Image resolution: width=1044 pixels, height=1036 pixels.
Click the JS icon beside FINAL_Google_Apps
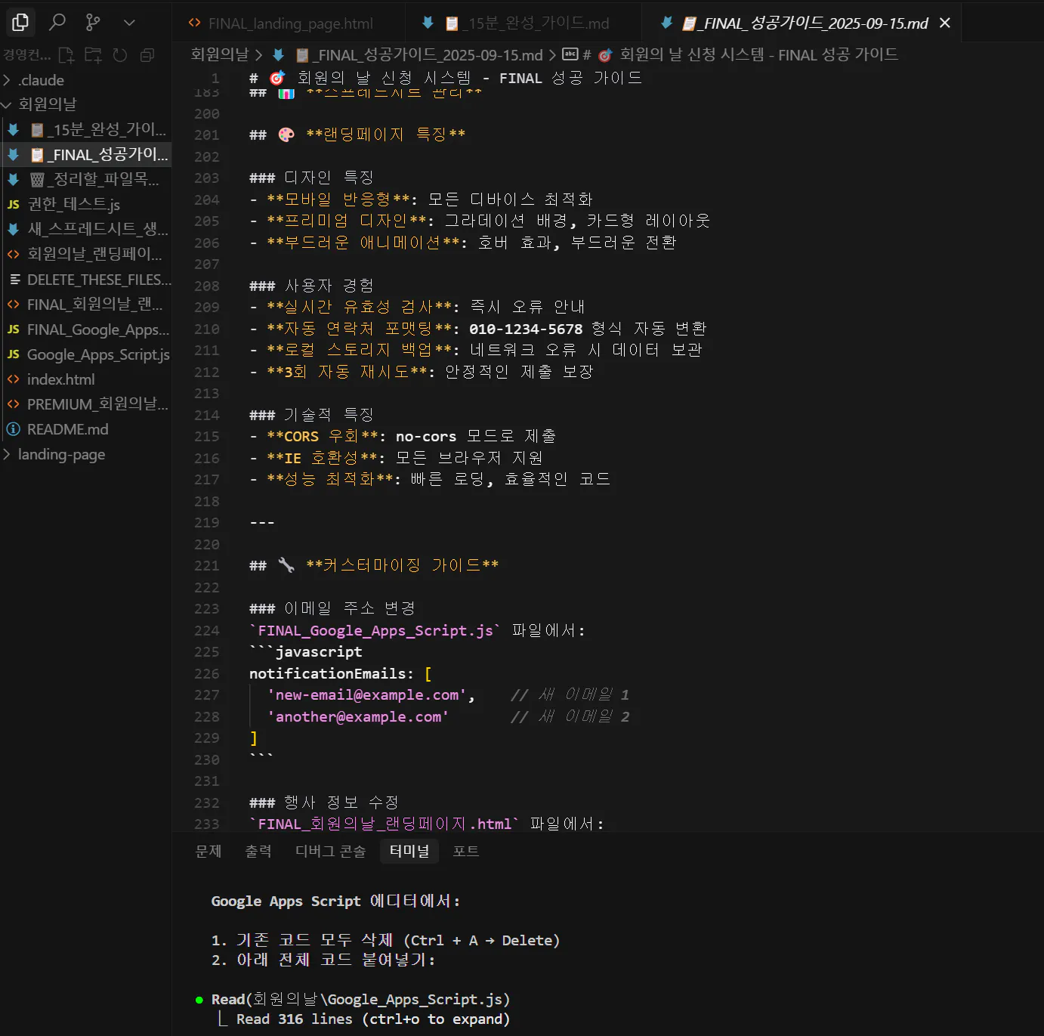(x=14, y=329)
